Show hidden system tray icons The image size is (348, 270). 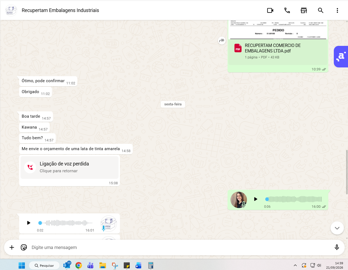(x=295, y=265)
